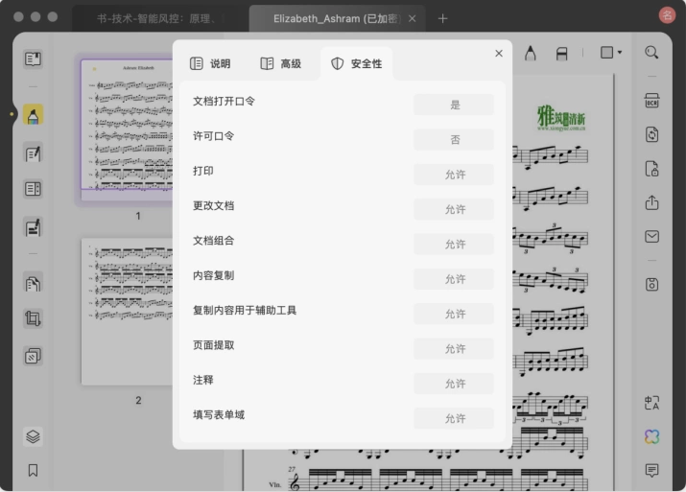Click the 文档组合 label

click(x=214, y=241)
